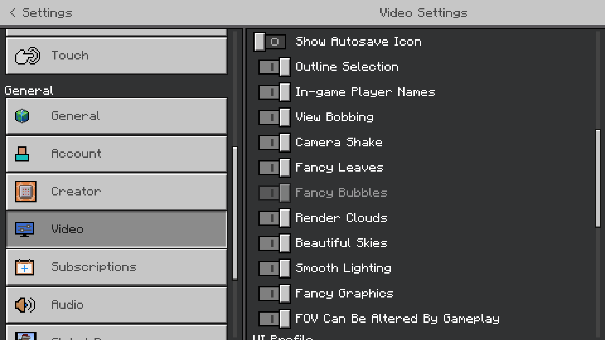Click the Audio speaker icon
605x340 pixels.
pos(25,305)
